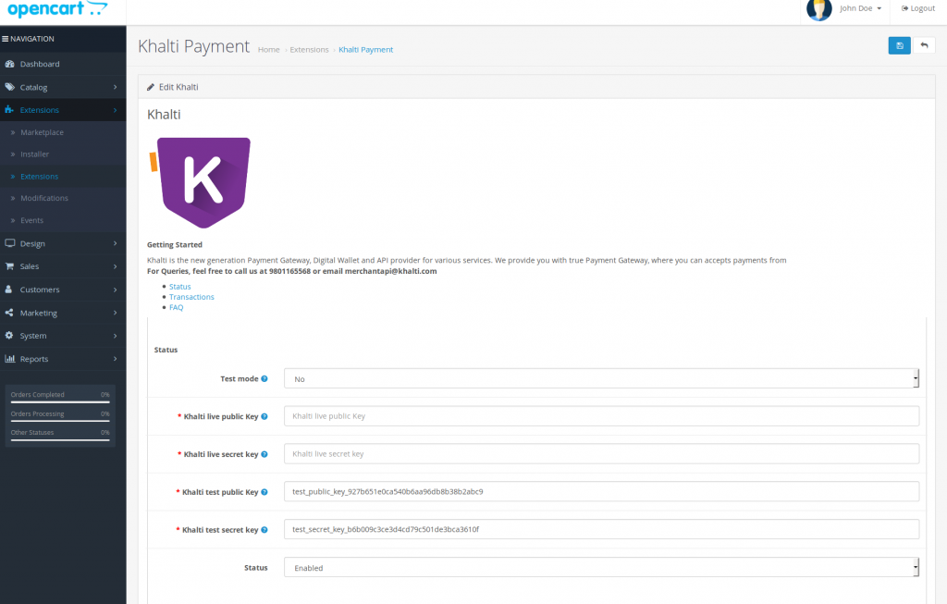Toggle the navigation hamburger icon
Viewport: 947px width, 604px height.
[x=6, y=39]
